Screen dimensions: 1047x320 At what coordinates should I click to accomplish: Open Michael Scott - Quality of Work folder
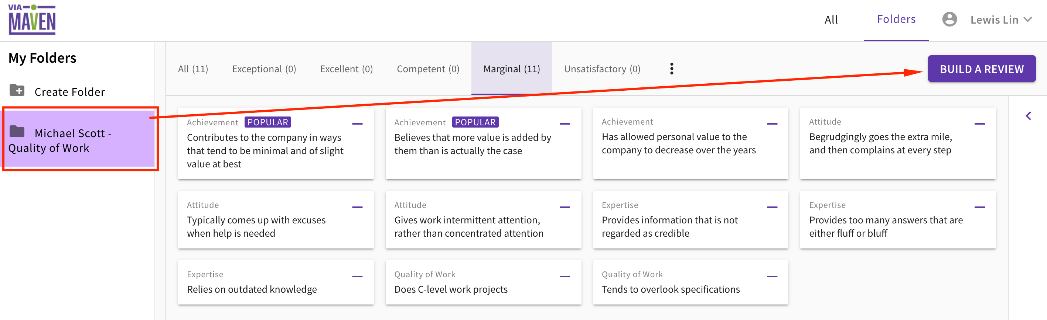(x=81, y=139)
